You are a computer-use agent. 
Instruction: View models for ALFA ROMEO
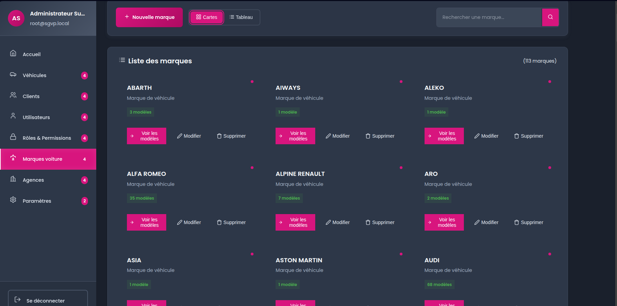pos(147,222)
